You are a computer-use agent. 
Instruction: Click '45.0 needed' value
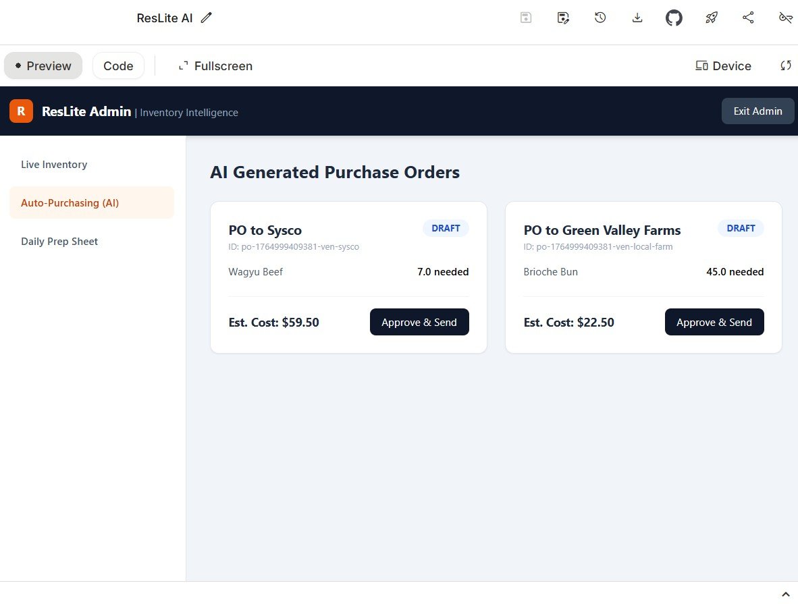pyautogui.click(x=735, y=272)
